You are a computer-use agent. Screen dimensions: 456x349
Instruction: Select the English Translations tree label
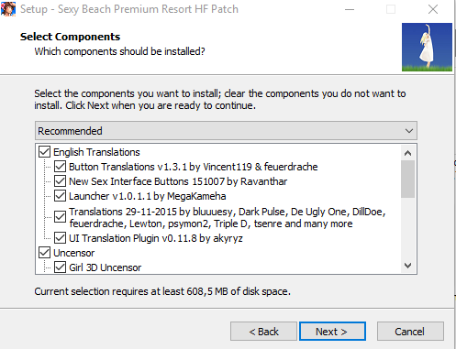pos(96,152)
